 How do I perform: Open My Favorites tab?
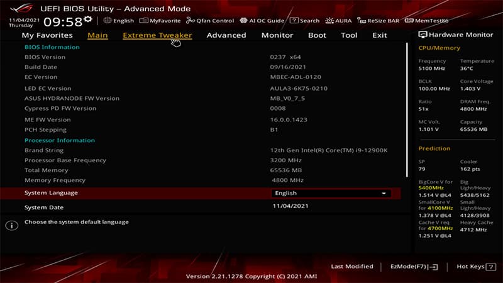pyautogui.click(x=47, y=35)
